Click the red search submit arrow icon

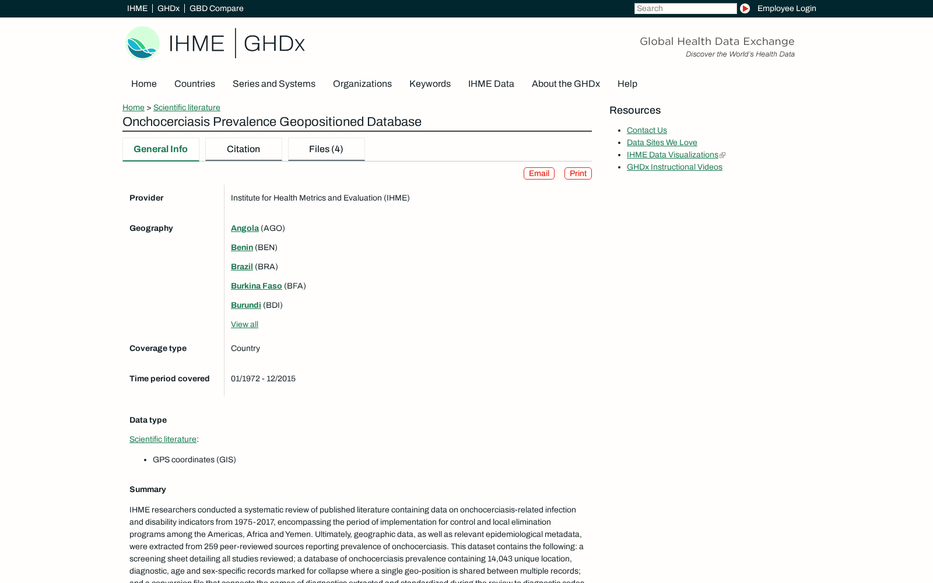pyautogui.click(x=745, y=8)
